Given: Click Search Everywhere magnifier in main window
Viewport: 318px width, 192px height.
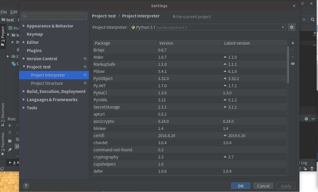Looking at the screenshot, I should pyautogui.click(x=313, y=20).
